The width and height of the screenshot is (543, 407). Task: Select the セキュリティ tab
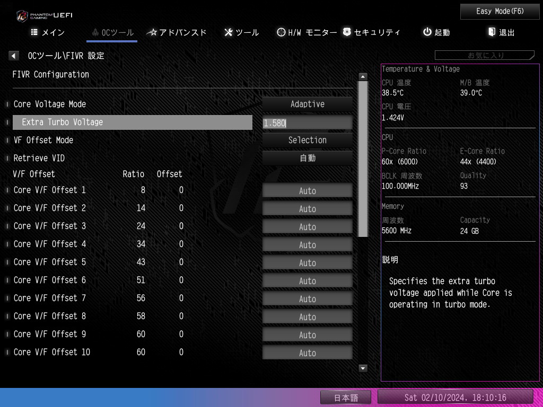pyautogui.click(x=371, y=32)
